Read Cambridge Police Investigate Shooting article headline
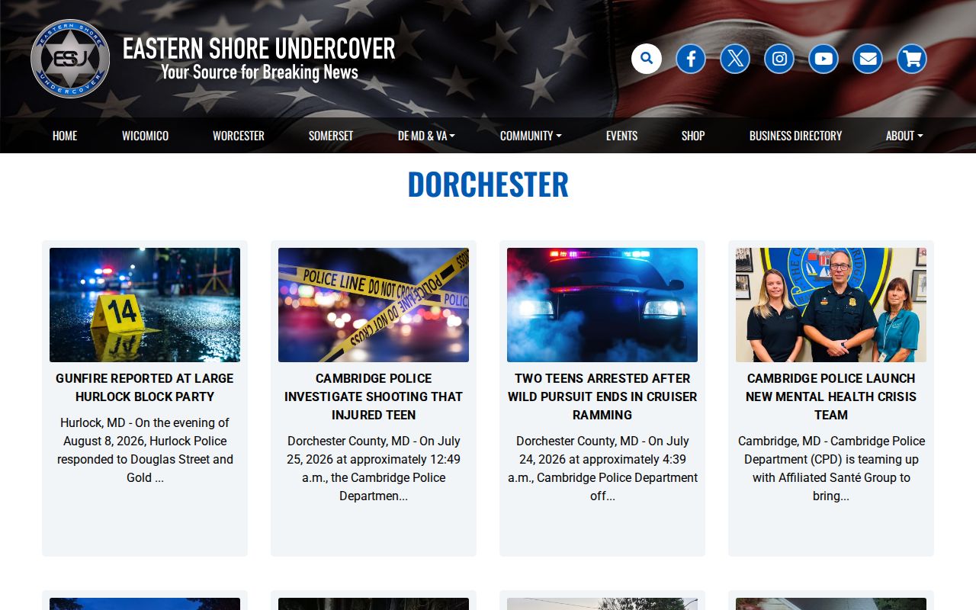The width and height of the screenshot is (976, 610). point(374,396)
